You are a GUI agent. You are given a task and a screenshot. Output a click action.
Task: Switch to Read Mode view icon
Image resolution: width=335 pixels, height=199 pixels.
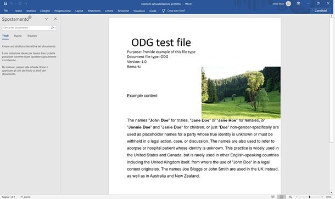(273, 197)
